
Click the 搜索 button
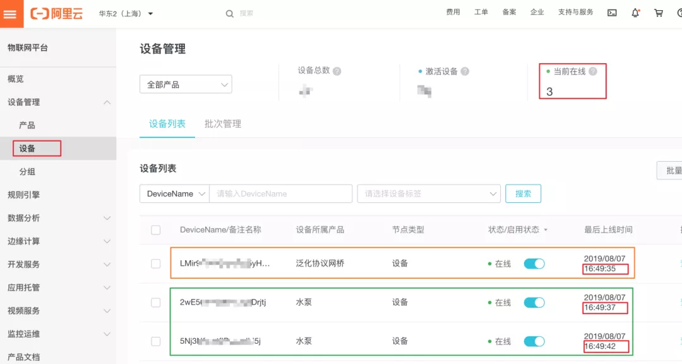pyautogui.click(x=523, y=194)
